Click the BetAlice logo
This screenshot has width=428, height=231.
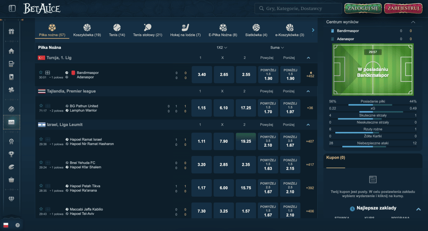tap(42, 8)
